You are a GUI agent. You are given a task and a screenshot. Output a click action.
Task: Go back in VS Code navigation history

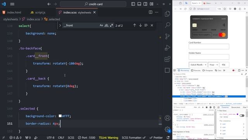49,4
